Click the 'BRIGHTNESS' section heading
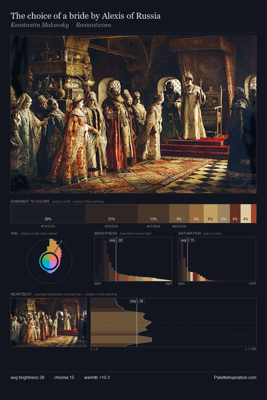 (106, 233)
